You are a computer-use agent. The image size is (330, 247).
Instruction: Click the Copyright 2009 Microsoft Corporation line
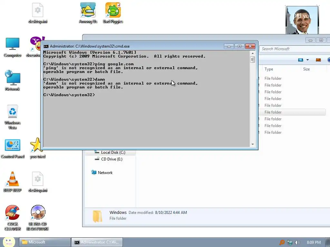point(124,56)
